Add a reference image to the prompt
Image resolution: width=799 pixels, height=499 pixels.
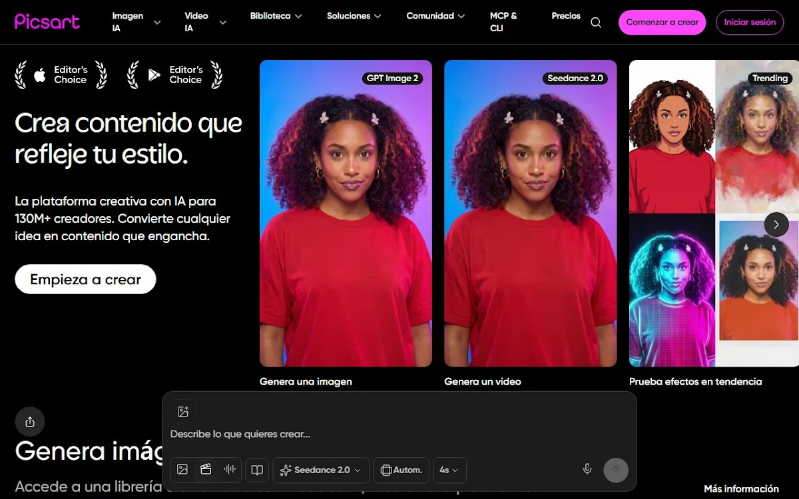183,412
